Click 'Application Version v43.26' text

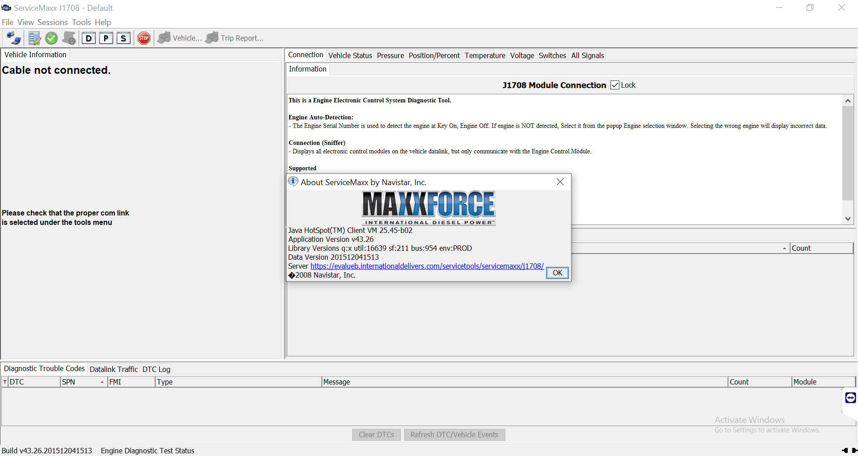(x=331, y=239)
